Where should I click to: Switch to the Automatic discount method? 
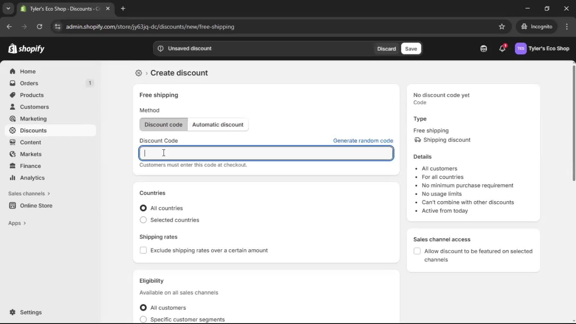[x=218, y=124]
